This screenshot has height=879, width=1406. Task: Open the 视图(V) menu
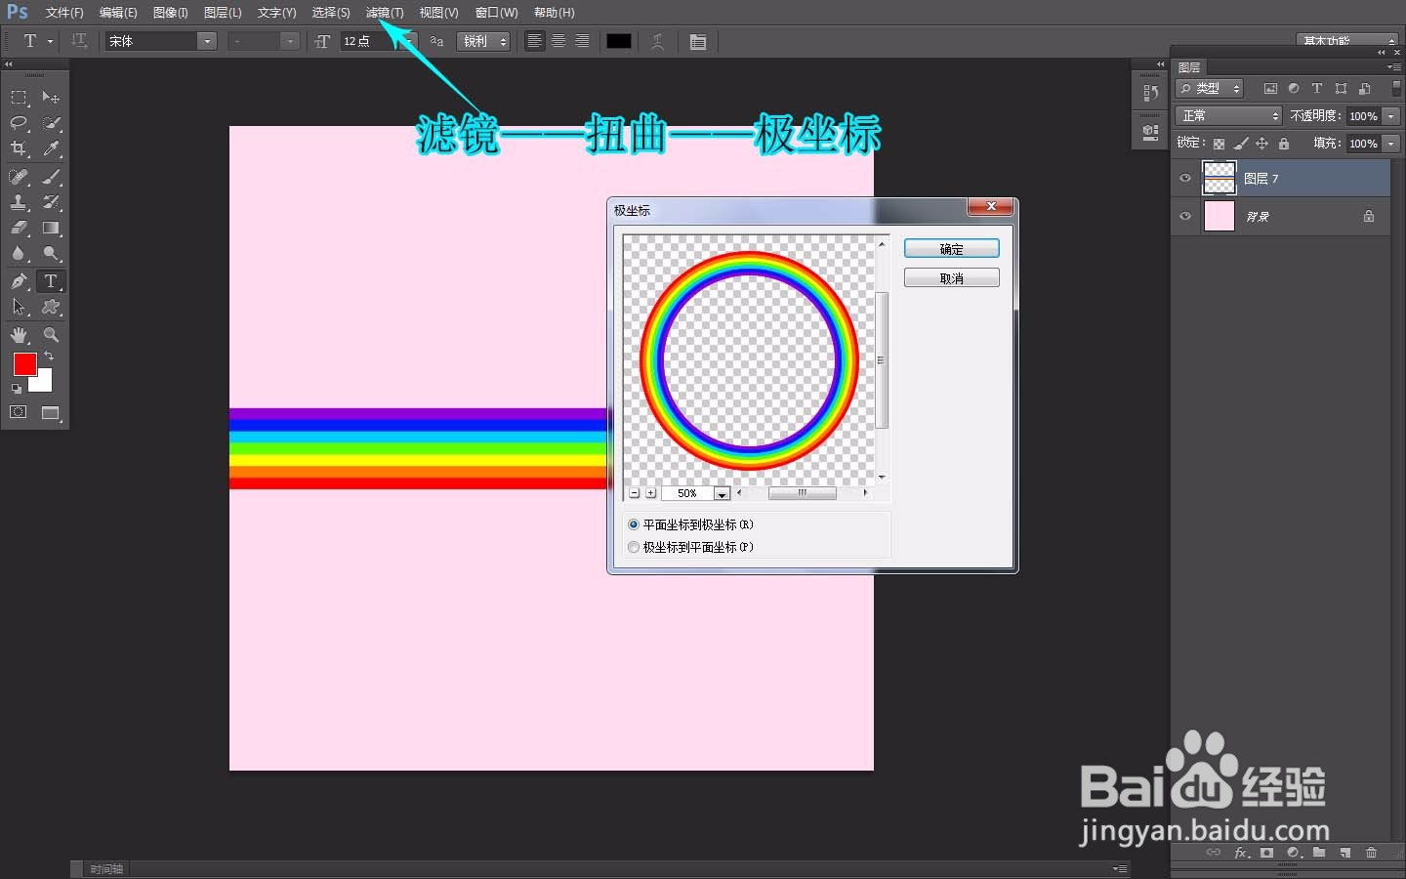point(438,13)
